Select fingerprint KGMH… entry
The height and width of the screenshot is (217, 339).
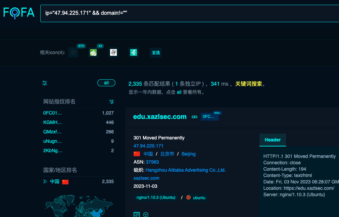(53, 123)
